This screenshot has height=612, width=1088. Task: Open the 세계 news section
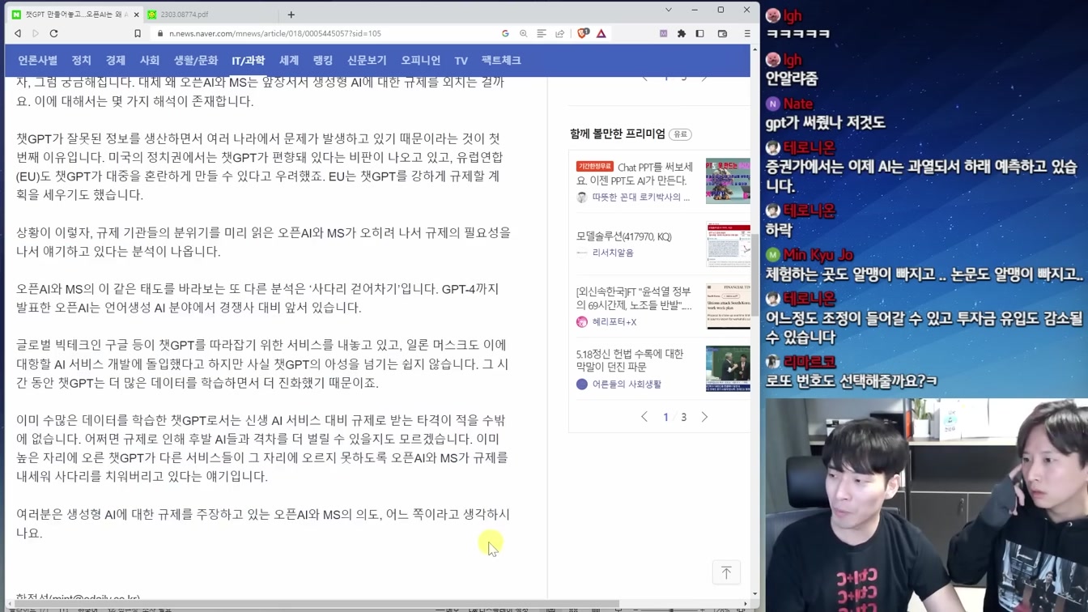pos(289,61)
